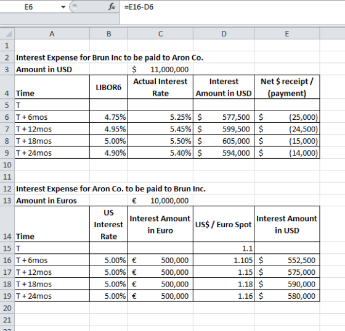This screenshot has height=331, width=345.
Task: Select the 1.1 spot rate cell
Action: click(224, 248)
